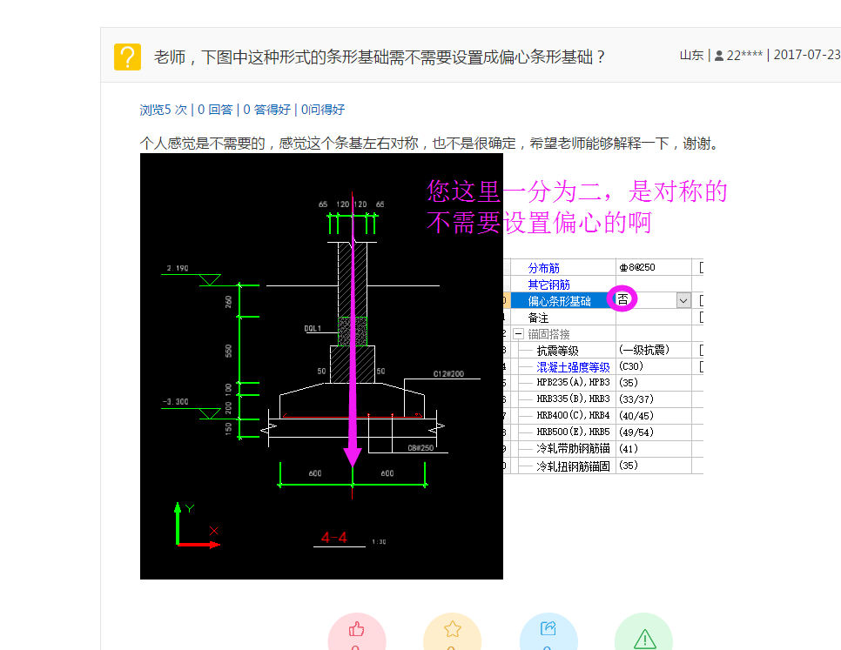The width and height of the screenshot is (841, 650).
Task: Tick the checkbox in the 分布筋 row
Action: [702, 267]
